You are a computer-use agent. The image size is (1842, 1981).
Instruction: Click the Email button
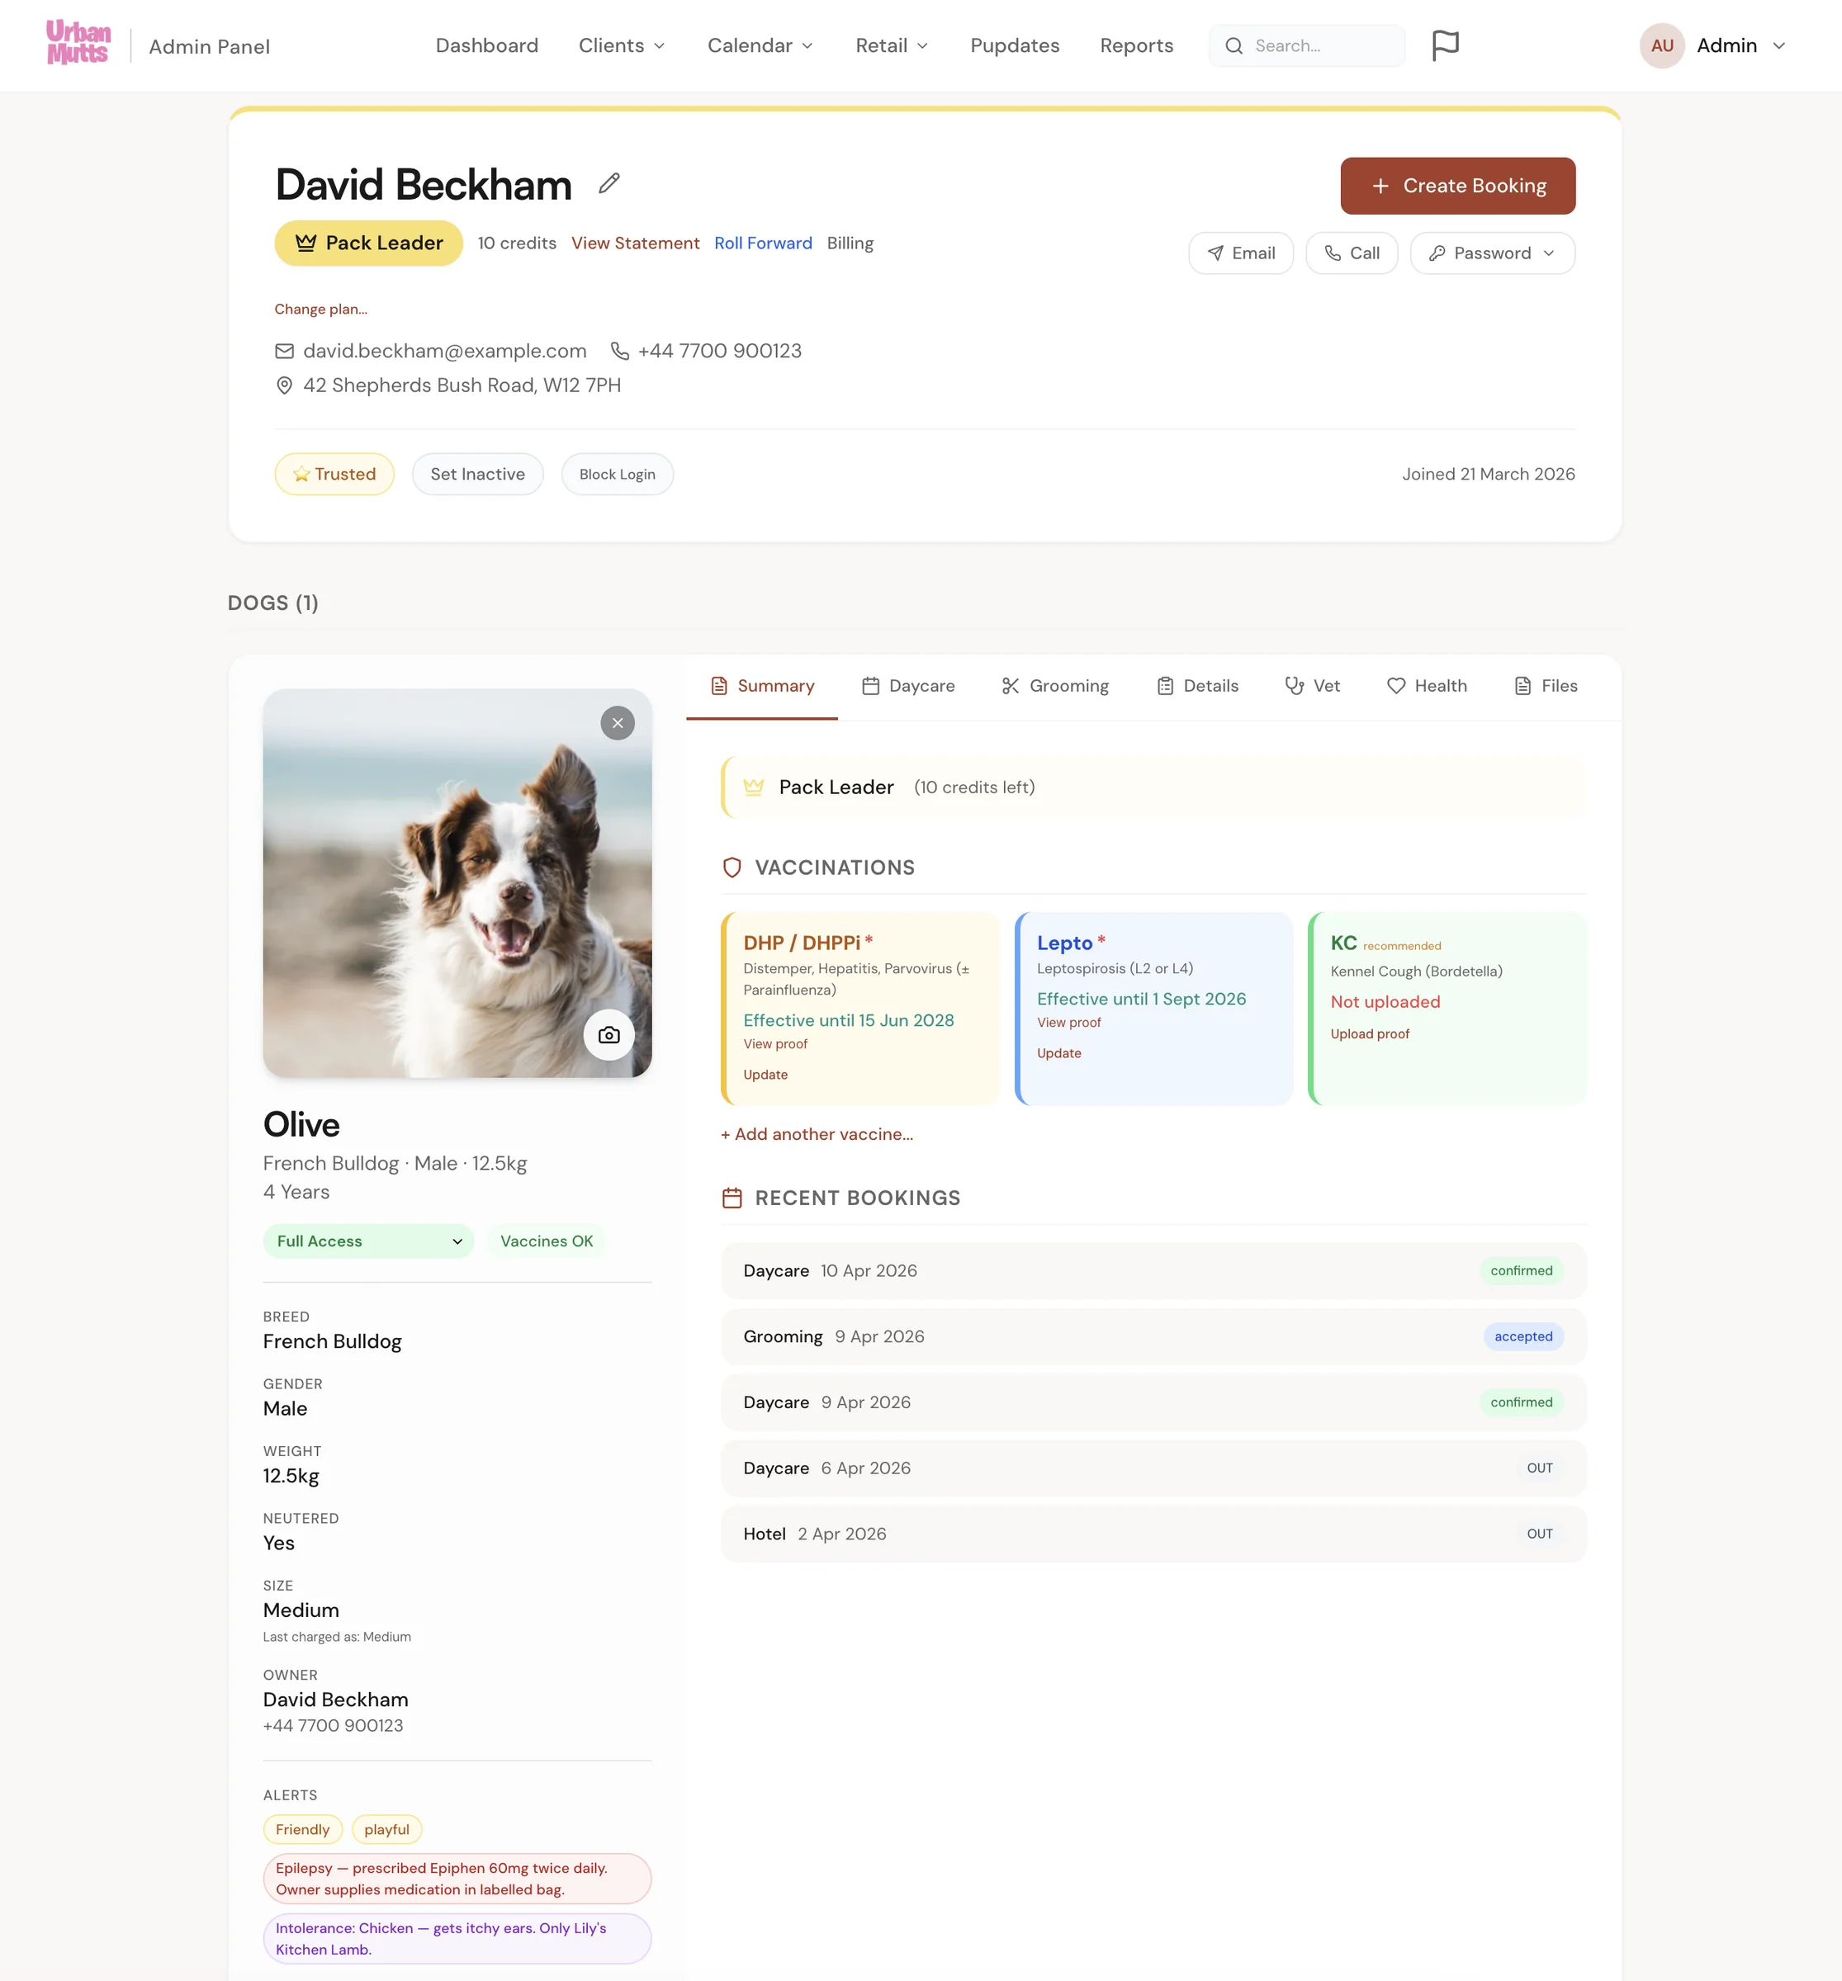(1241, 253)
